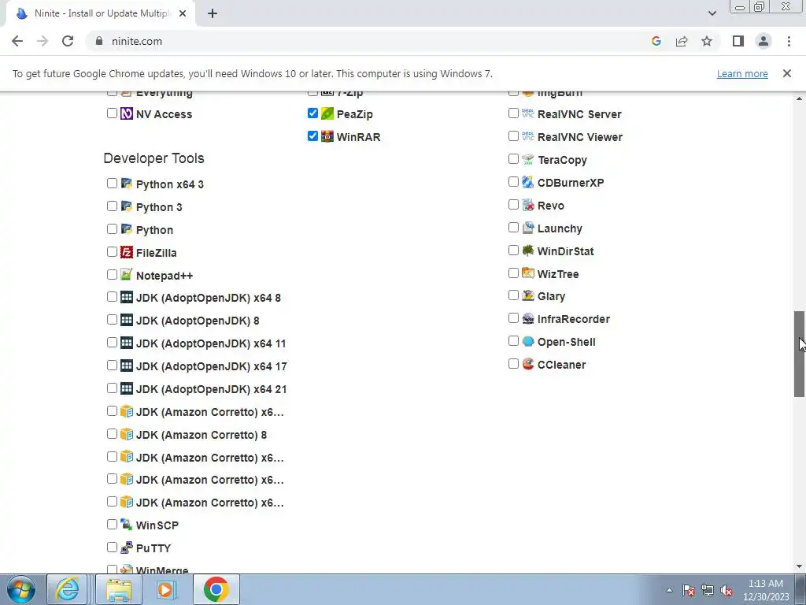Image resolution: width=806 pixels, height=605 pixels.
Task: Click the NV Access app icon
Action: click(x=127, y=113)
